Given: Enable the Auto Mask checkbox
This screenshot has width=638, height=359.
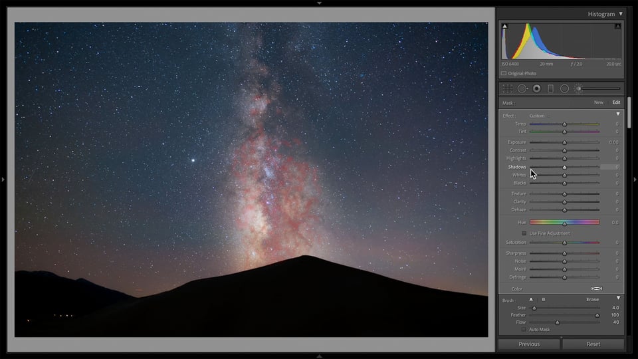Looking at the screenshot, I should pos(524,329).
